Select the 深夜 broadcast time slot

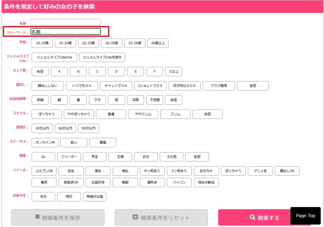[x=135, y=100]
